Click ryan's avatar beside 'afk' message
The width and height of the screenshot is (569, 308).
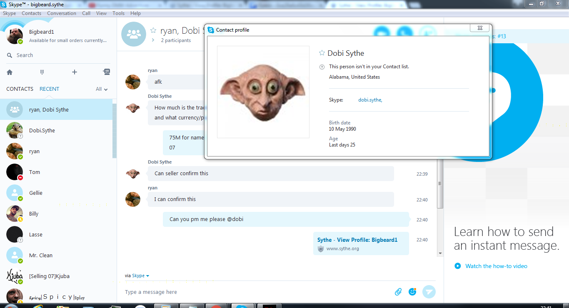click(133, 82)
